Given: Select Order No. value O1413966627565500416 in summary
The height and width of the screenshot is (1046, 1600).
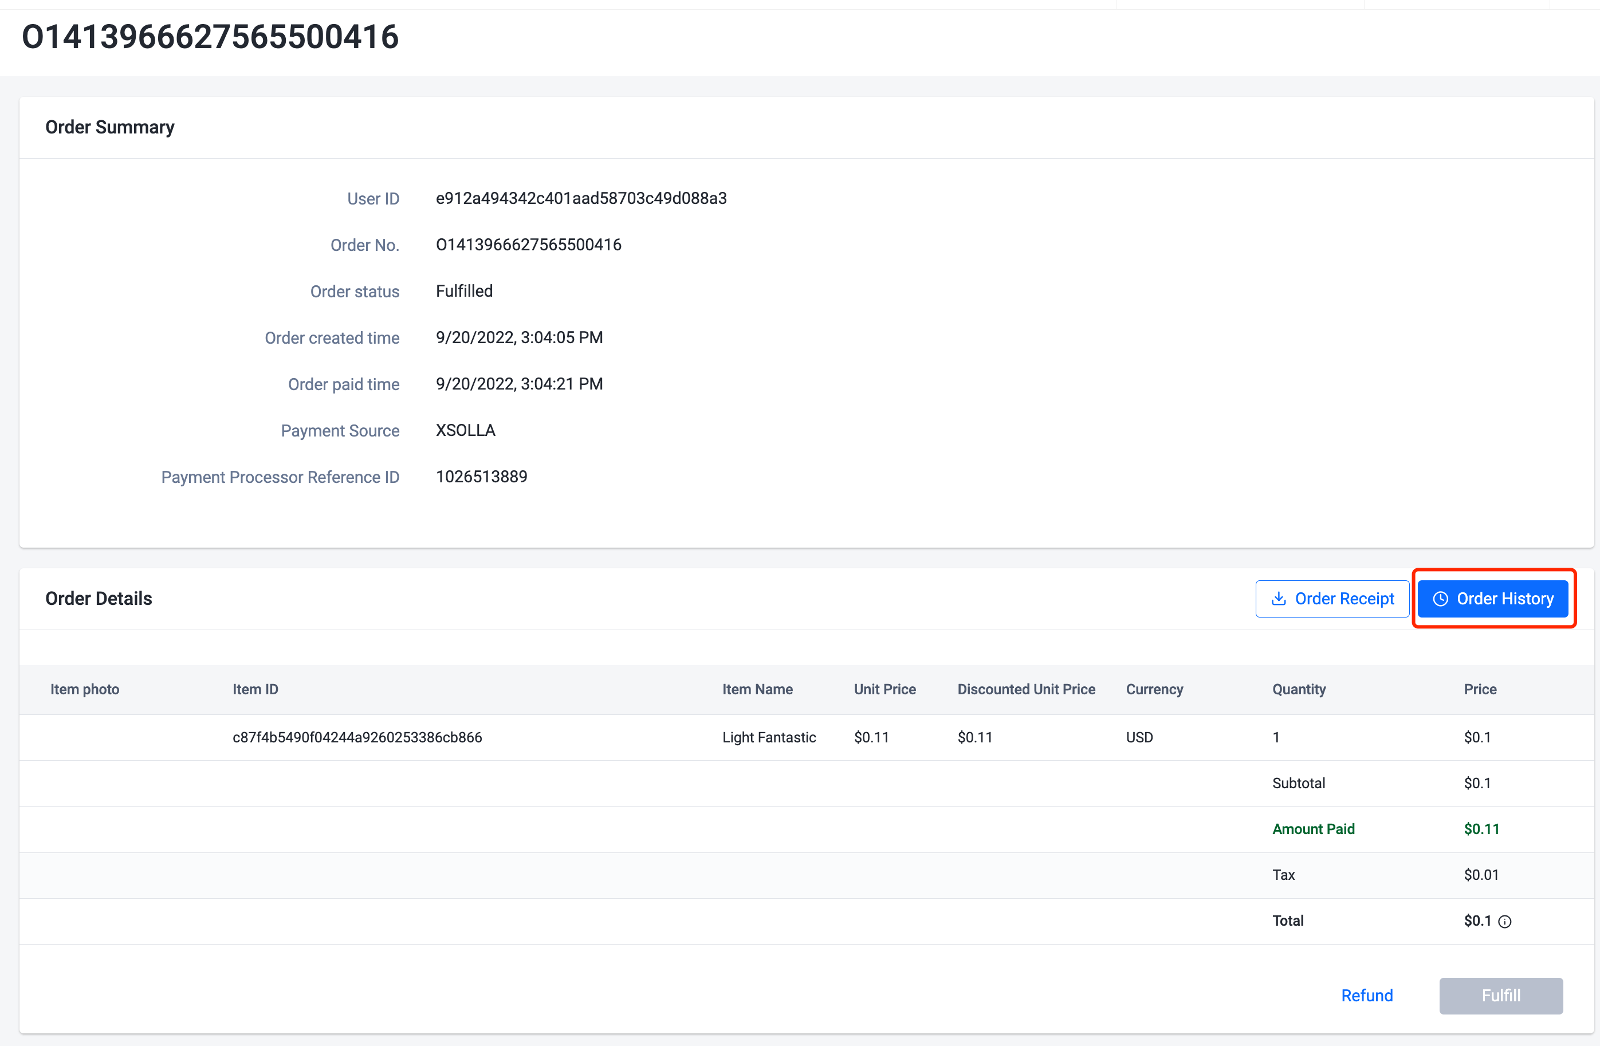Looking at the screenshot, I should point(528,245).
